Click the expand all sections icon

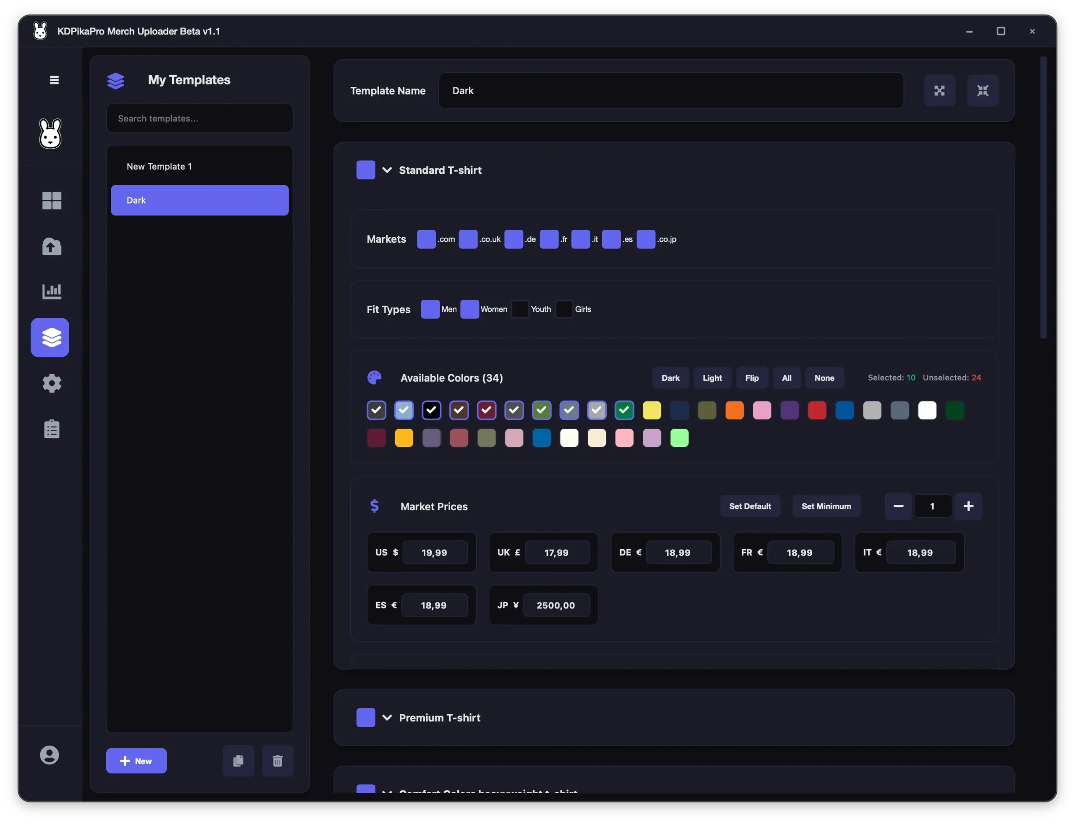pos(939,91)
